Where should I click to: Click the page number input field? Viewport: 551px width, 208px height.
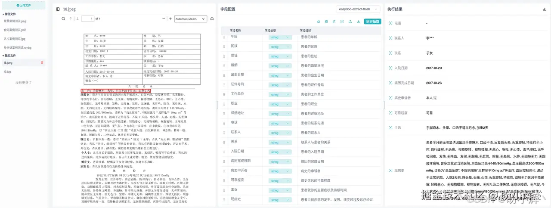tap(87, 19)
